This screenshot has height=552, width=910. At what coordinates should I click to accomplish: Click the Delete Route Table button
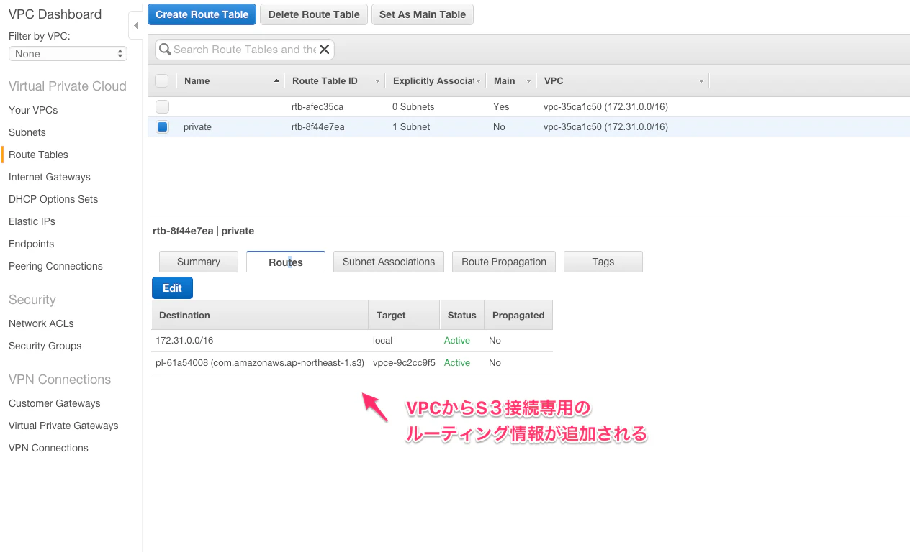coord(314,14)
